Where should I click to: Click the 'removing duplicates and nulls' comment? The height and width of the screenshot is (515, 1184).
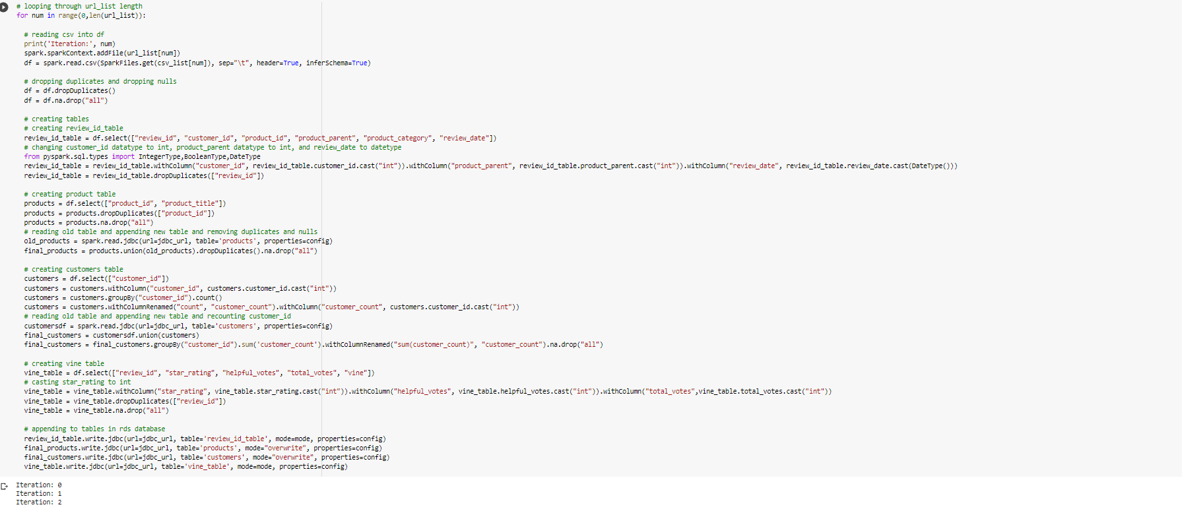[171, 232]
